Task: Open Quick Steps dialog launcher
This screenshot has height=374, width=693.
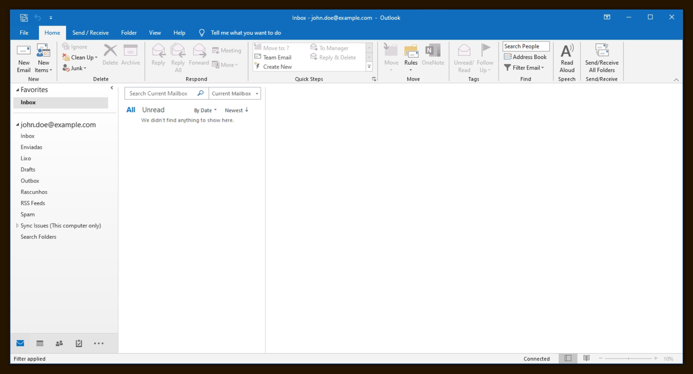Action: [374, 79]
